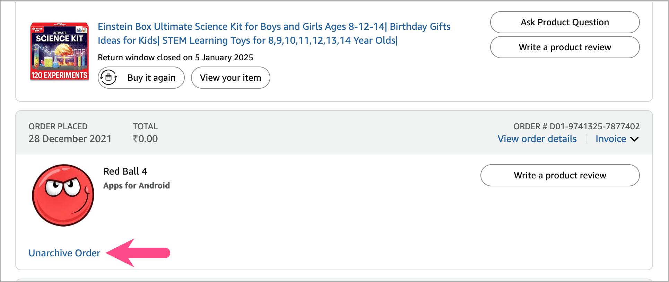The width and height of the screenshot is (669, 282).
Task: Open View order details link
Action: pos(537,139)
